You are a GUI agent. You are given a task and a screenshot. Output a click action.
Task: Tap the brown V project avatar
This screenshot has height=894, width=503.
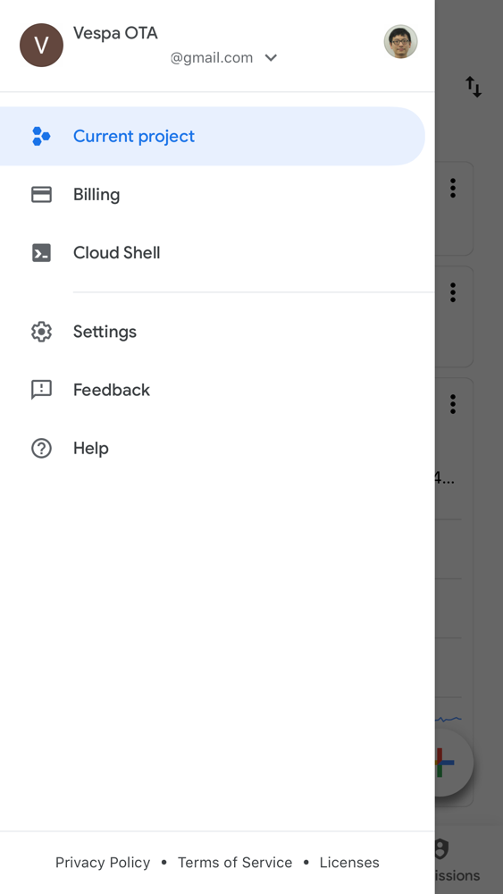(x=41, y=45)
